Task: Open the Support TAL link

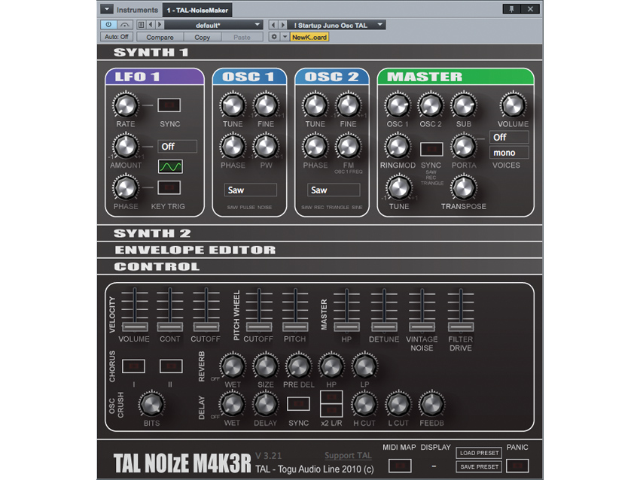Action: tap(348, 455)
